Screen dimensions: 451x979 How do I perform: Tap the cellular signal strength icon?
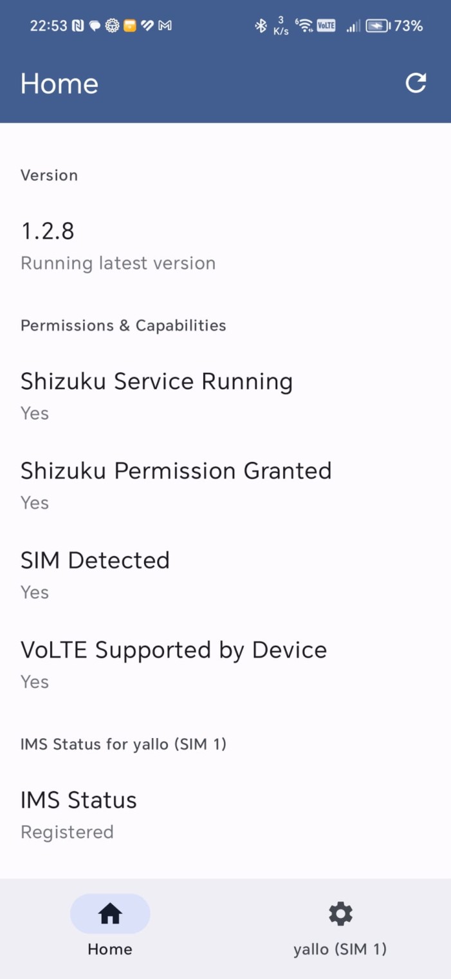[353, 26]
